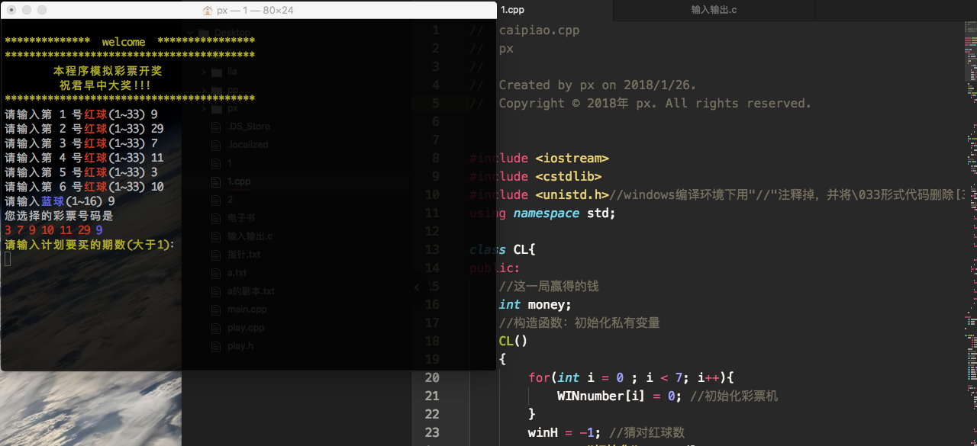Click the 'Copyright © 2018年 px' comment line

pyautogui.click(x=655, y=104)
